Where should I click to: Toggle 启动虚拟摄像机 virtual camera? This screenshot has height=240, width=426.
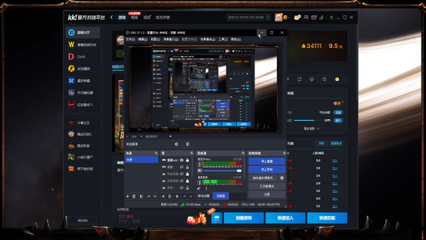click(x=263, y=178)
